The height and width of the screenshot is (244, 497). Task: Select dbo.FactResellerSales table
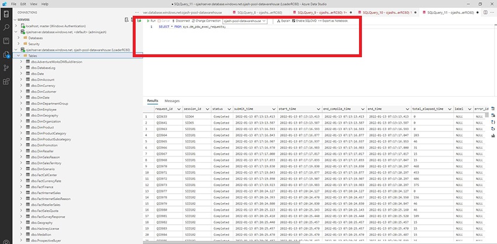(x=46, y=205)
